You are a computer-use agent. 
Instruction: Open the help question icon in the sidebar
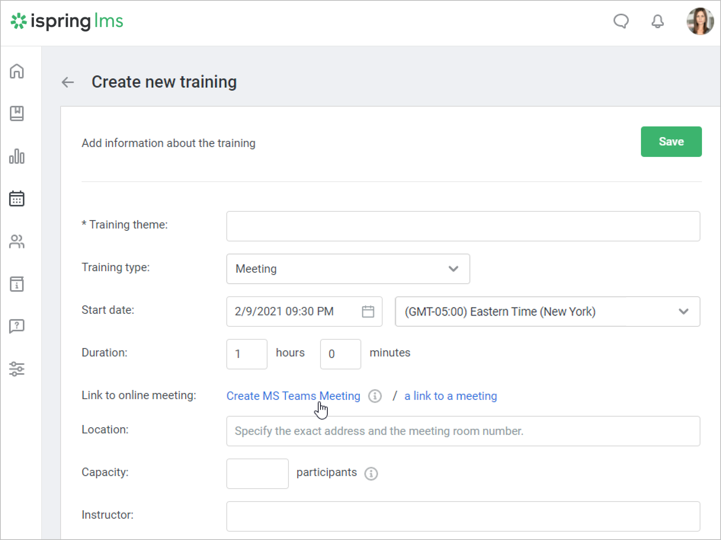click(x=17, y=326)
